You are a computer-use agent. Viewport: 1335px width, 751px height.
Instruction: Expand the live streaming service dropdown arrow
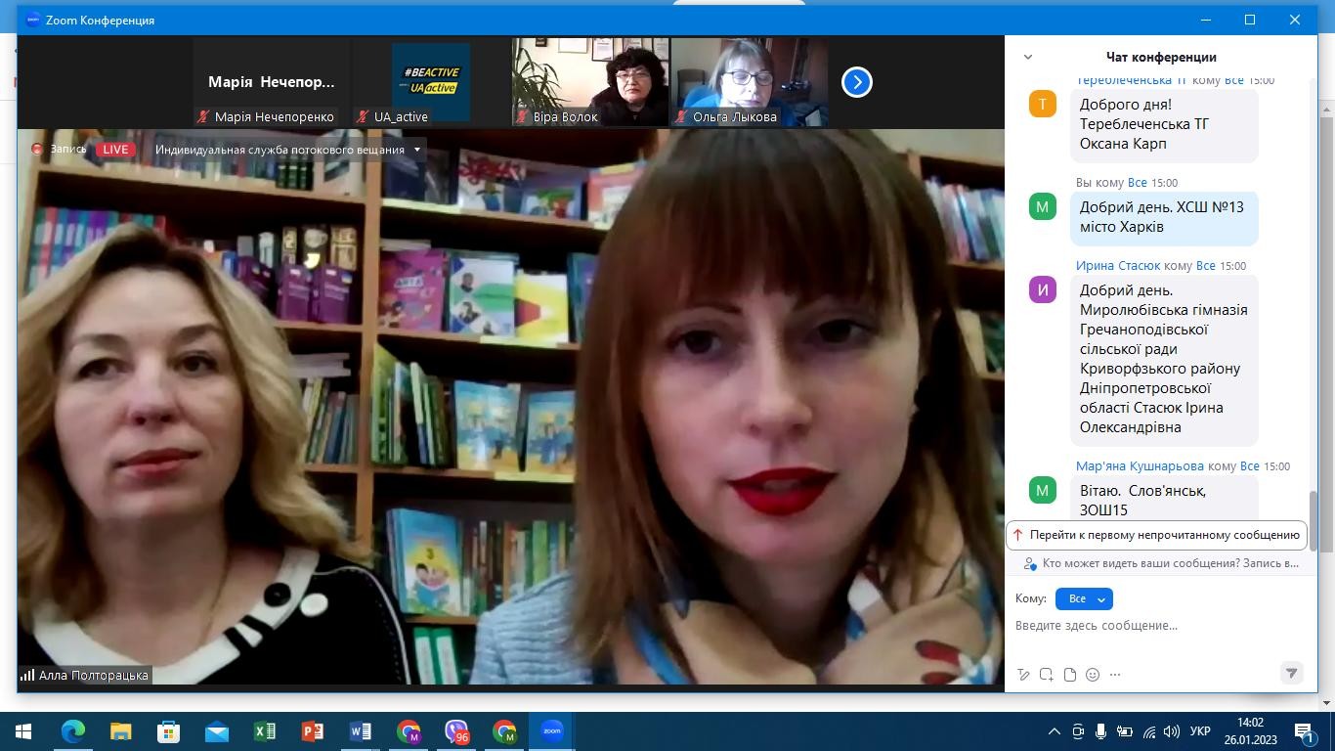point(416,150)
